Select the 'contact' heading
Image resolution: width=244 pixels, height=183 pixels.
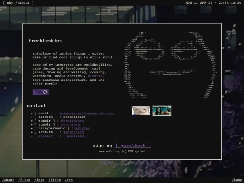pyautogui.click(x=36, y=106)
